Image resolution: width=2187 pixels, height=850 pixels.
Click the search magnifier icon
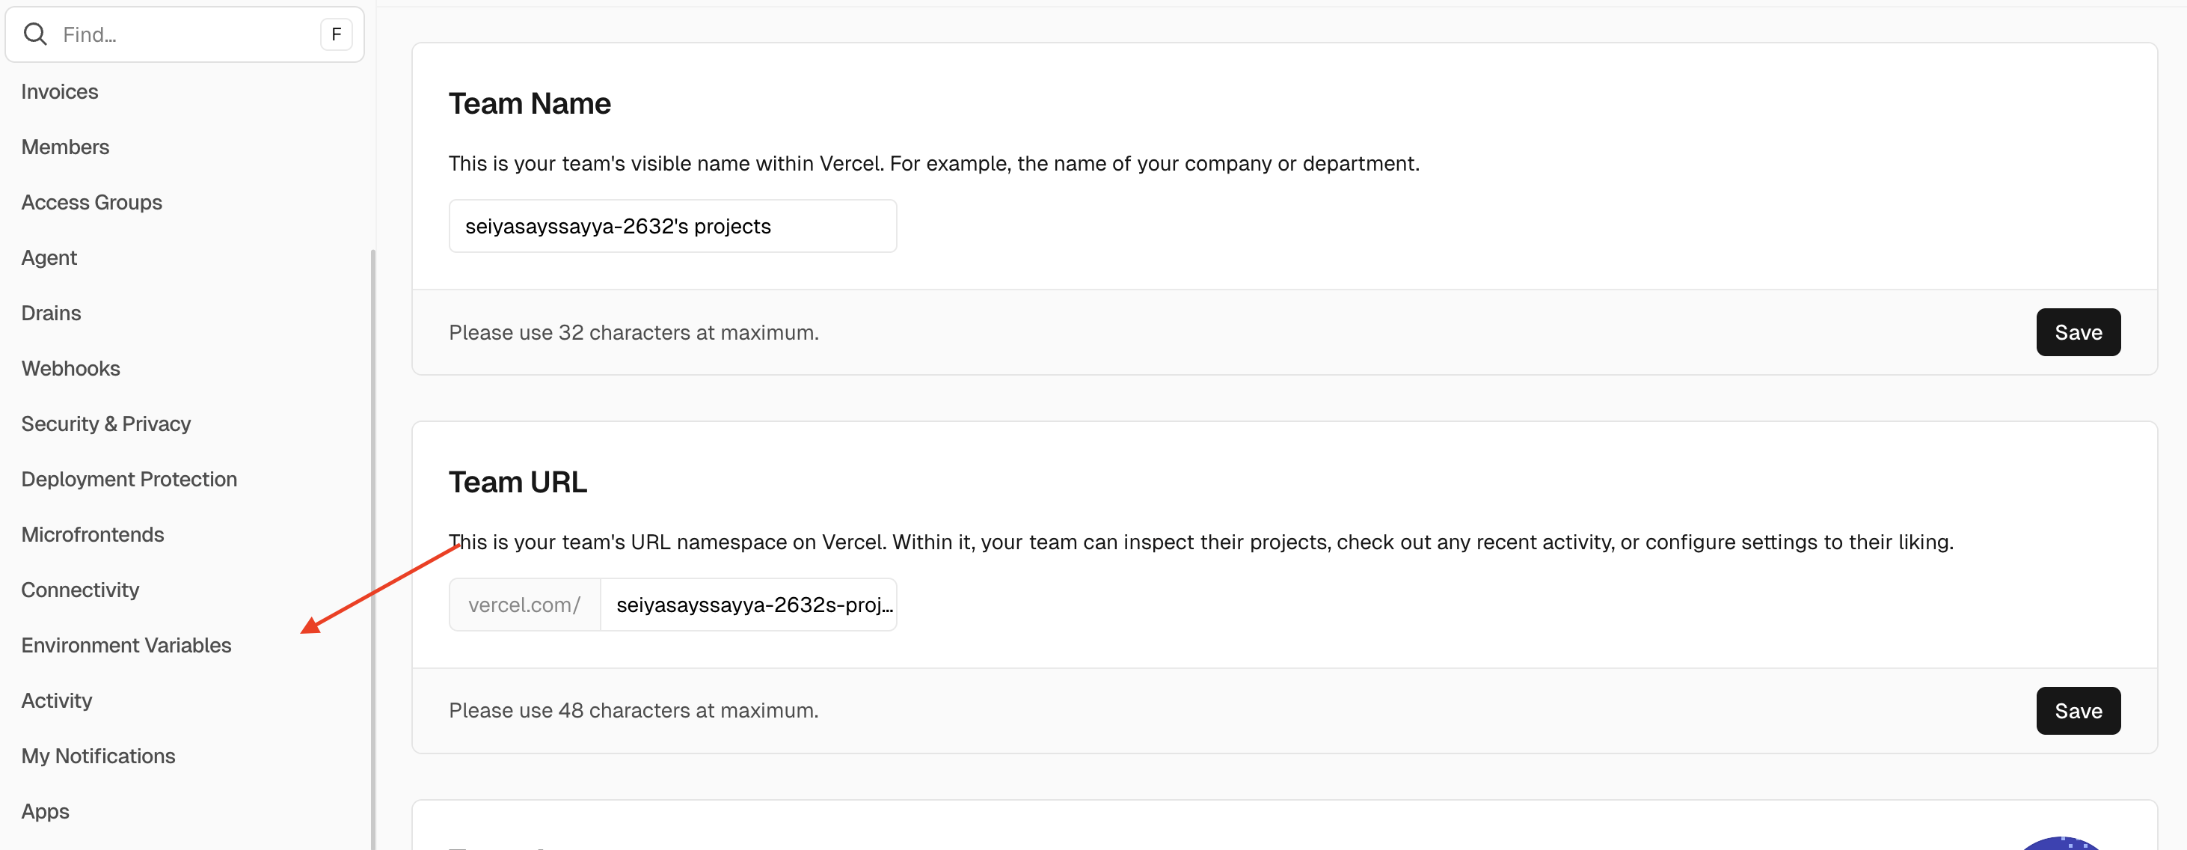pos(35,34)
